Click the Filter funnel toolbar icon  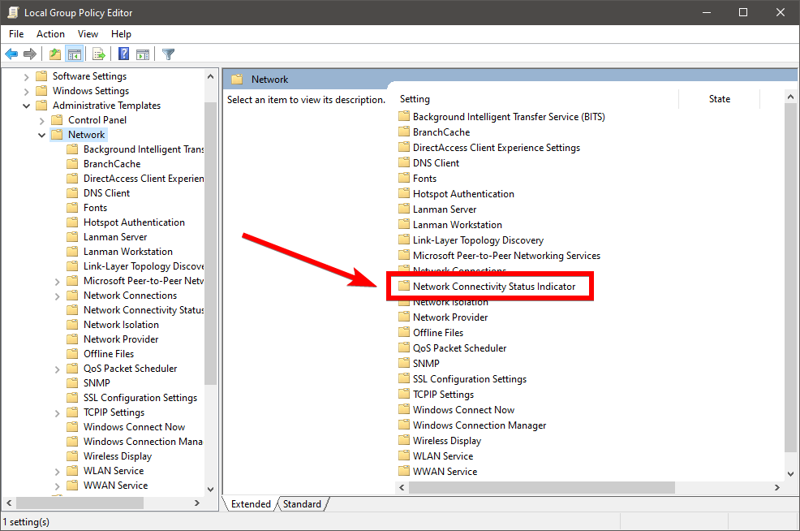[168, 54]
